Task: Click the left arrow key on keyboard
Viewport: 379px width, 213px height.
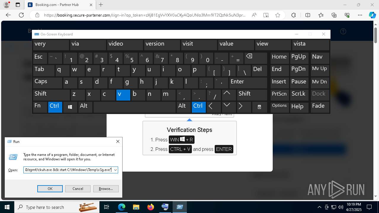Action: click(214, 107)
